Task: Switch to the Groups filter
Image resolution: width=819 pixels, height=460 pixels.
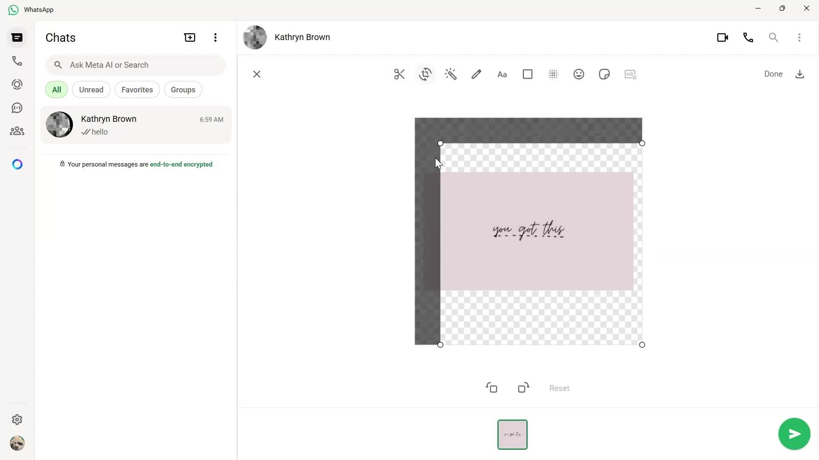Action: pyautogui.click(x=183, y=89)
